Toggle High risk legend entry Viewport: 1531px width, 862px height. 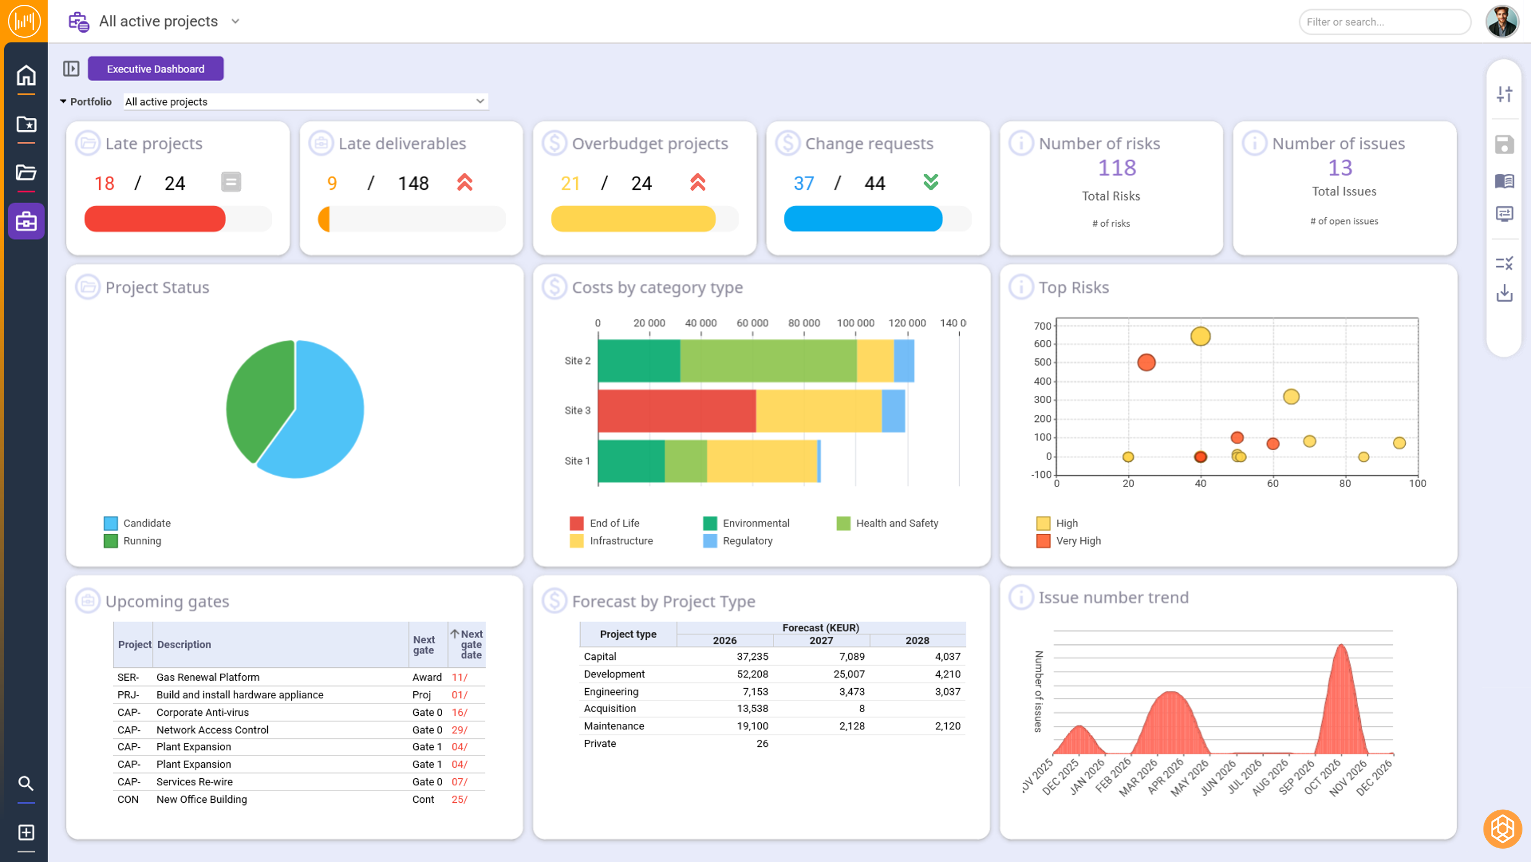(1057, 523)
